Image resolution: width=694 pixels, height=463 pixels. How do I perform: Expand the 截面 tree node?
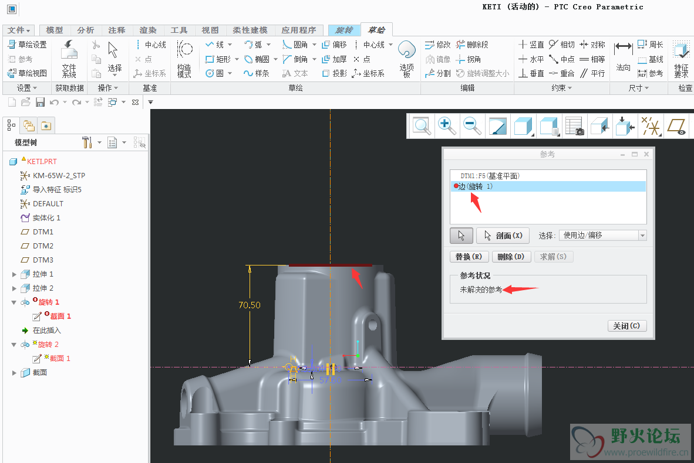[14, 373]
